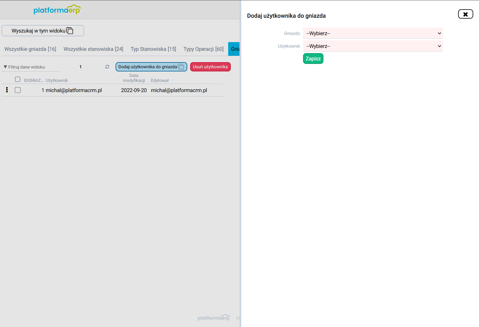
Task: Click the platformaerp logo in the header
Action: (57, 10)
